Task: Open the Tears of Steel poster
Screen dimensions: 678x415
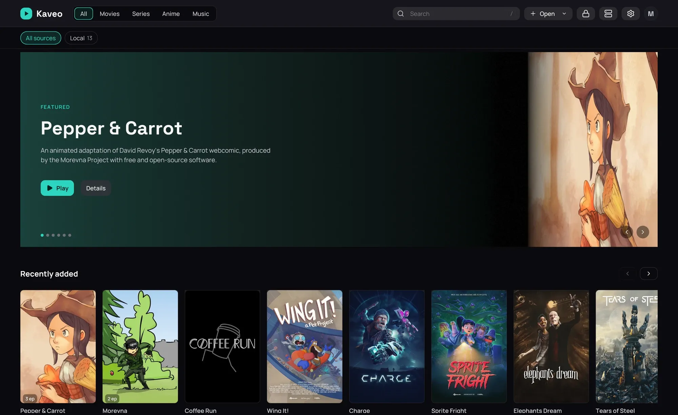Action: [626, 346]
